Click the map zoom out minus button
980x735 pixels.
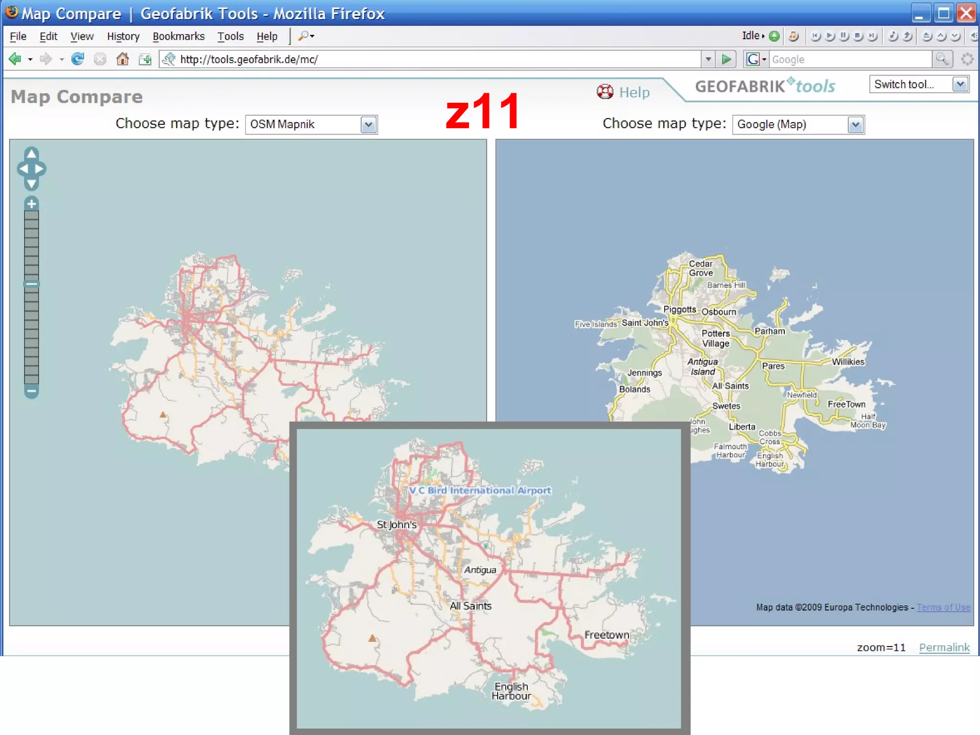[32, 391]
